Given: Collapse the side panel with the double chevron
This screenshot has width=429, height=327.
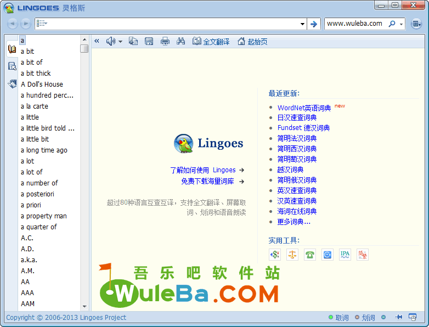Looking at the screenshot, I should pos(97,41).
